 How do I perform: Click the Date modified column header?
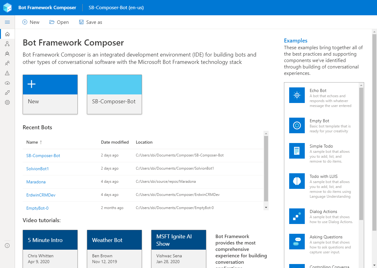[x=115, y=142]
